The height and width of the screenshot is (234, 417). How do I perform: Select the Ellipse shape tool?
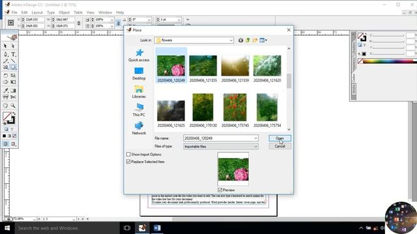[x=13, y=68]
